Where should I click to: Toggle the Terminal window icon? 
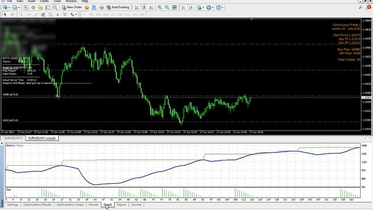pyautogui.click(x=48, y=8)
